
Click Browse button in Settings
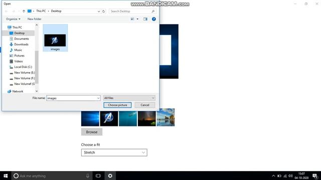coord(92,132)
